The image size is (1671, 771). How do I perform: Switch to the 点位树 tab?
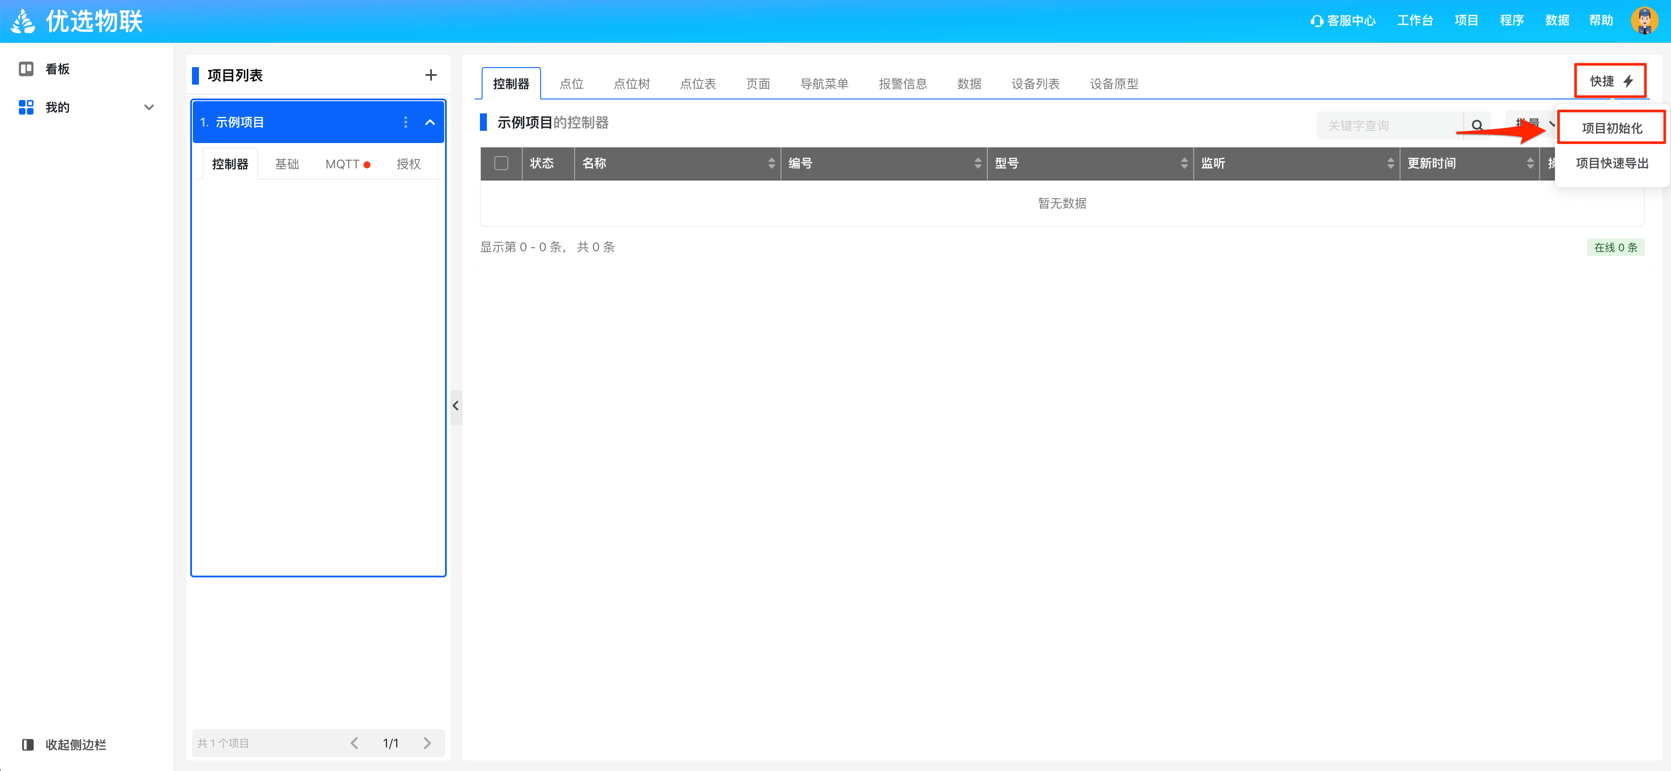[631, 84]
